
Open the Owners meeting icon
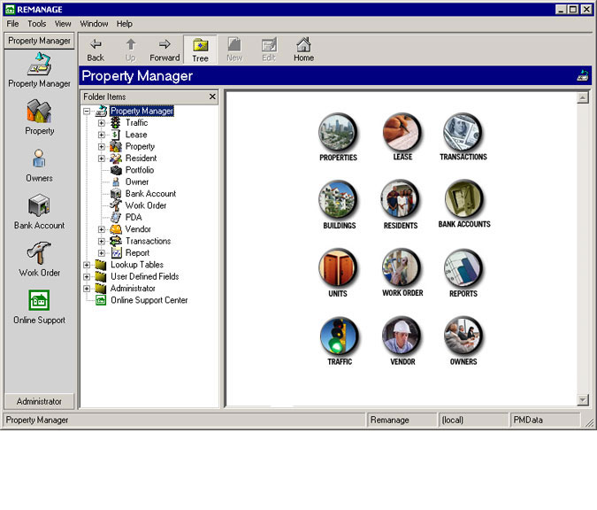463,336
